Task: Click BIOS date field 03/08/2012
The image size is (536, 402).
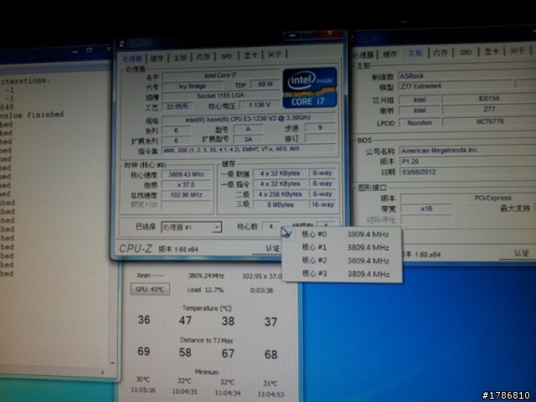Action: (x=467, y=172)
